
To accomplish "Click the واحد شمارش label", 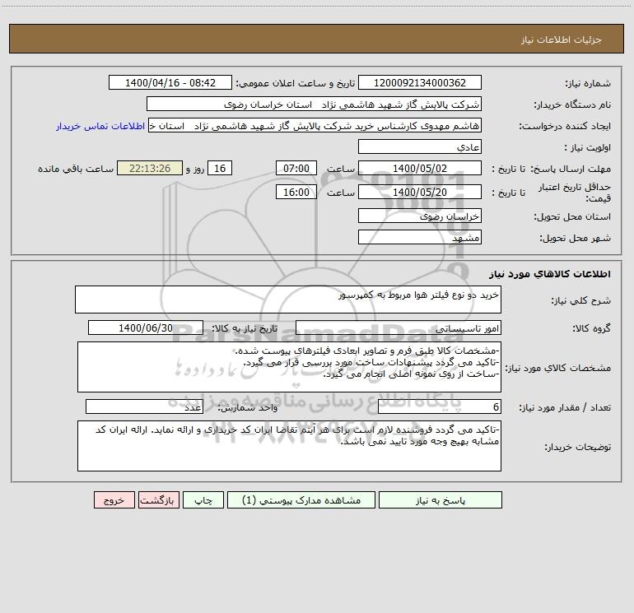I will 248,408.
